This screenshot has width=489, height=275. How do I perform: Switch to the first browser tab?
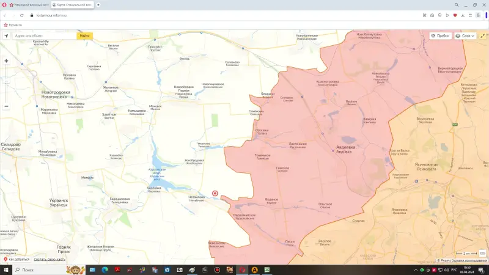click(x=29, y=5)
